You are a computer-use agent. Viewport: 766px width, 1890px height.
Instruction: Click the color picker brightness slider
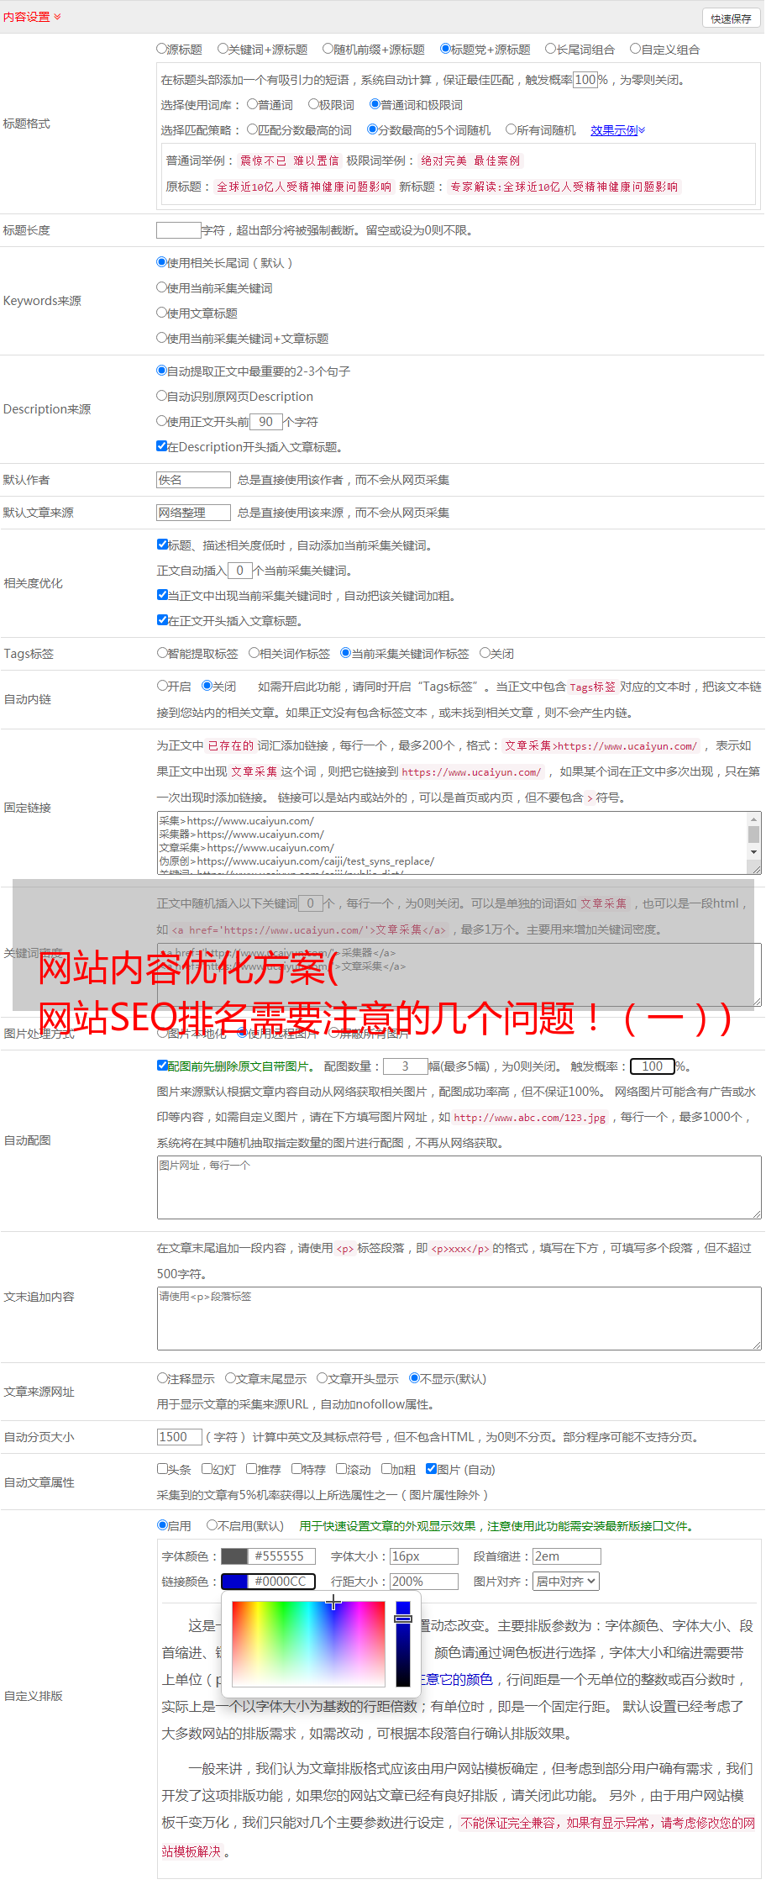pos(403,1644)
